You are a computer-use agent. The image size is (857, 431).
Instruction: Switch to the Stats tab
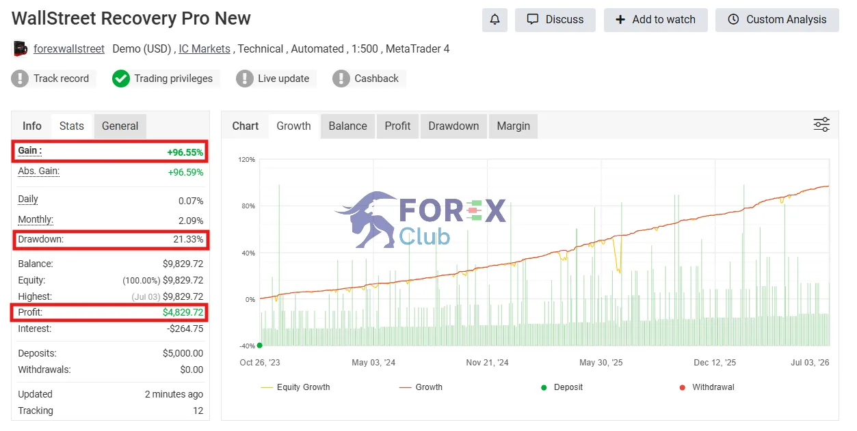(x=72, y=126)
